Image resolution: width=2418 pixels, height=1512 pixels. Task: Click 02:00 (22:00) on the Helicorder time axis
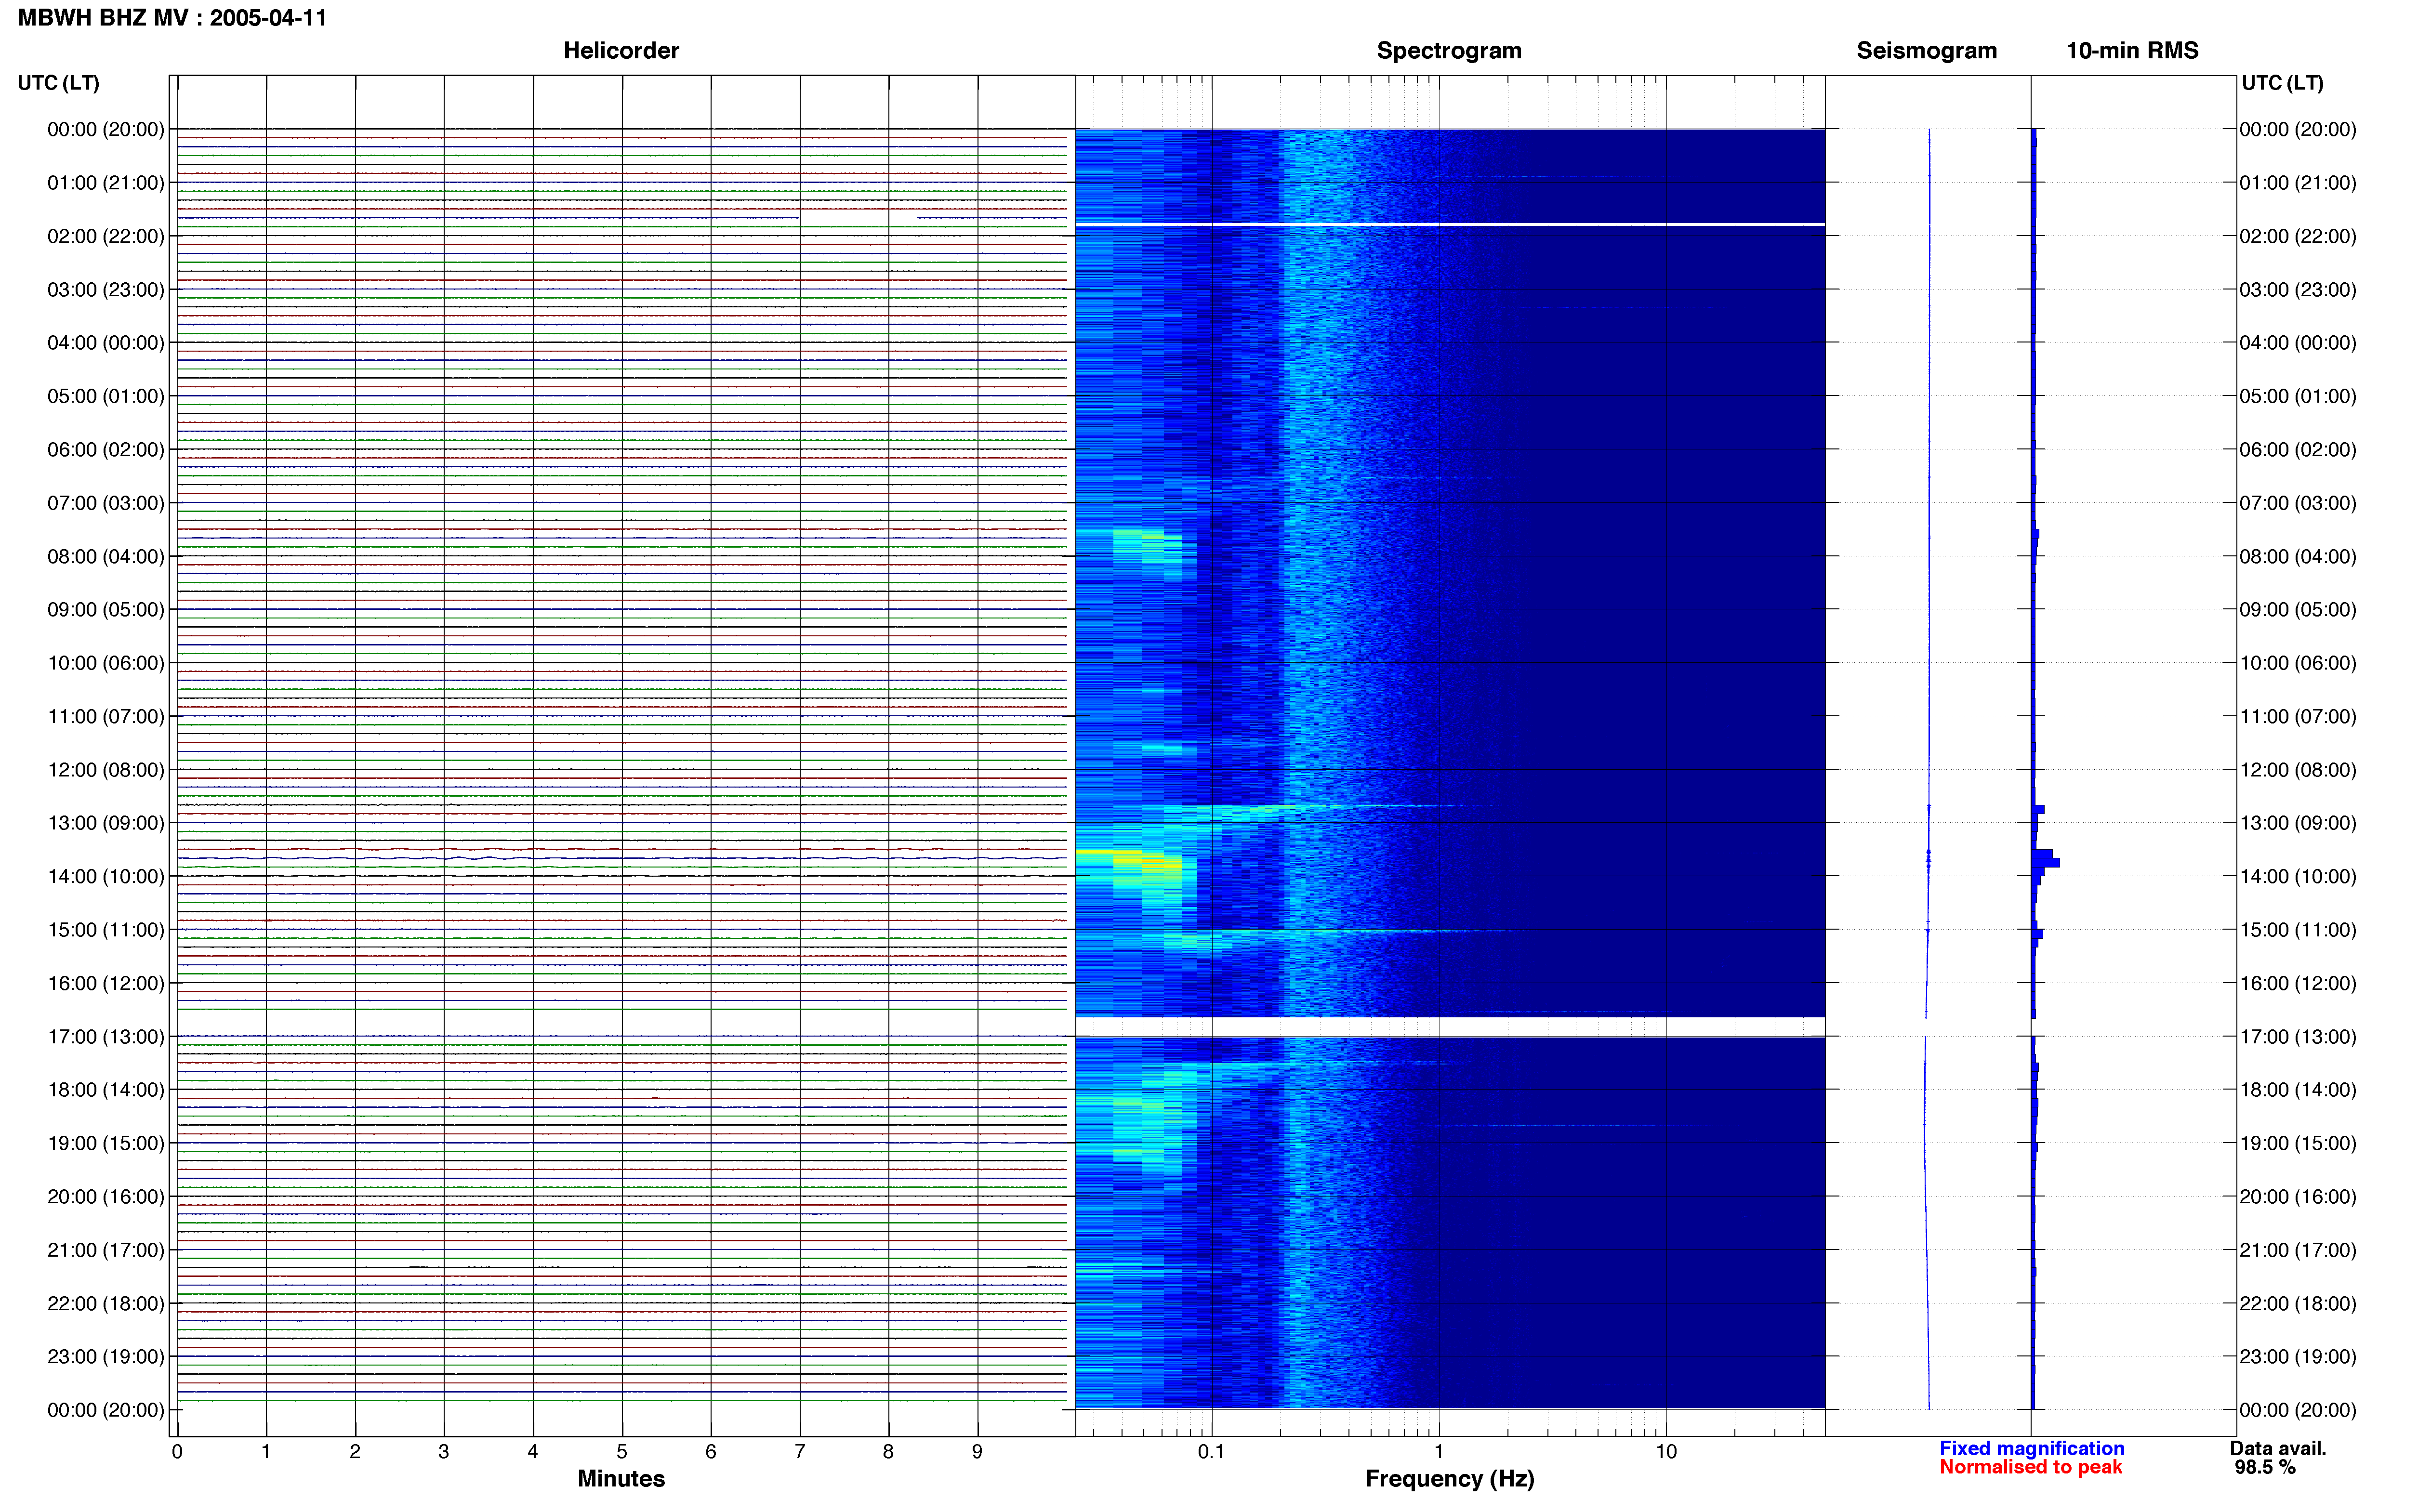coord(106,236)
